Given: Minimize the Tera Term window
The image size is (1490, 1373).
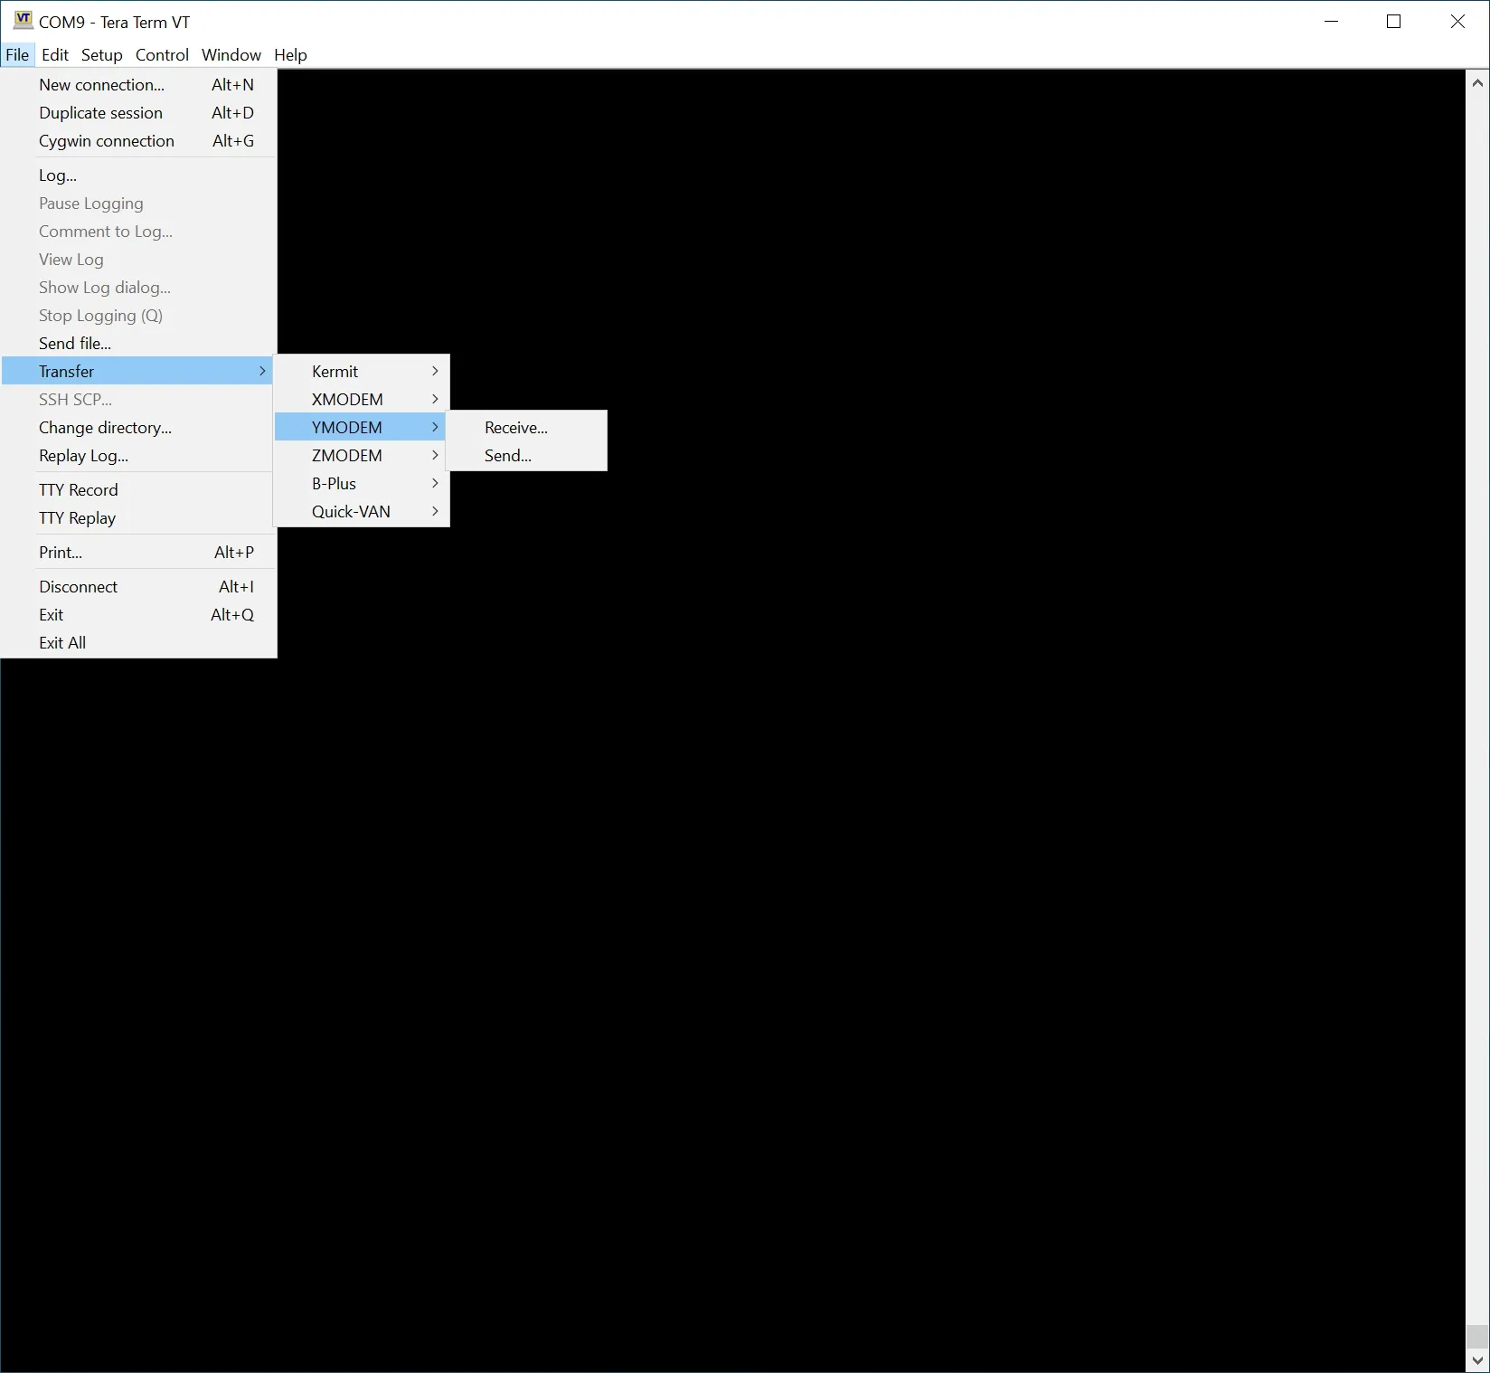Looking at the screenshot, I should click(1331, 21).
